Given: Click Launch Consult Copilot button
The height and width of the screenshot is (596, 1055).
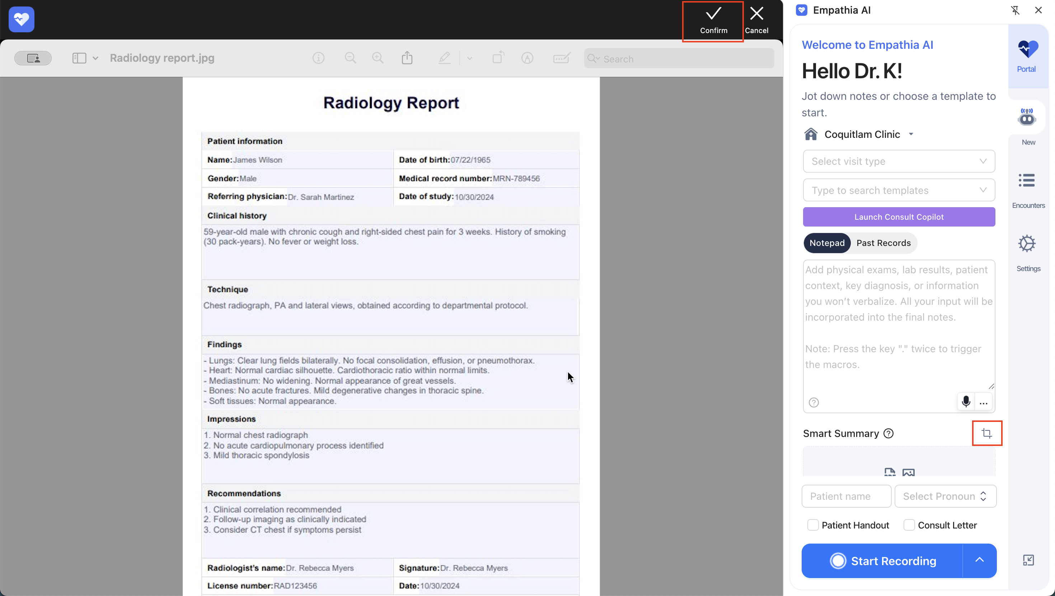Looking at the screenshot, I should coord(899,217).
